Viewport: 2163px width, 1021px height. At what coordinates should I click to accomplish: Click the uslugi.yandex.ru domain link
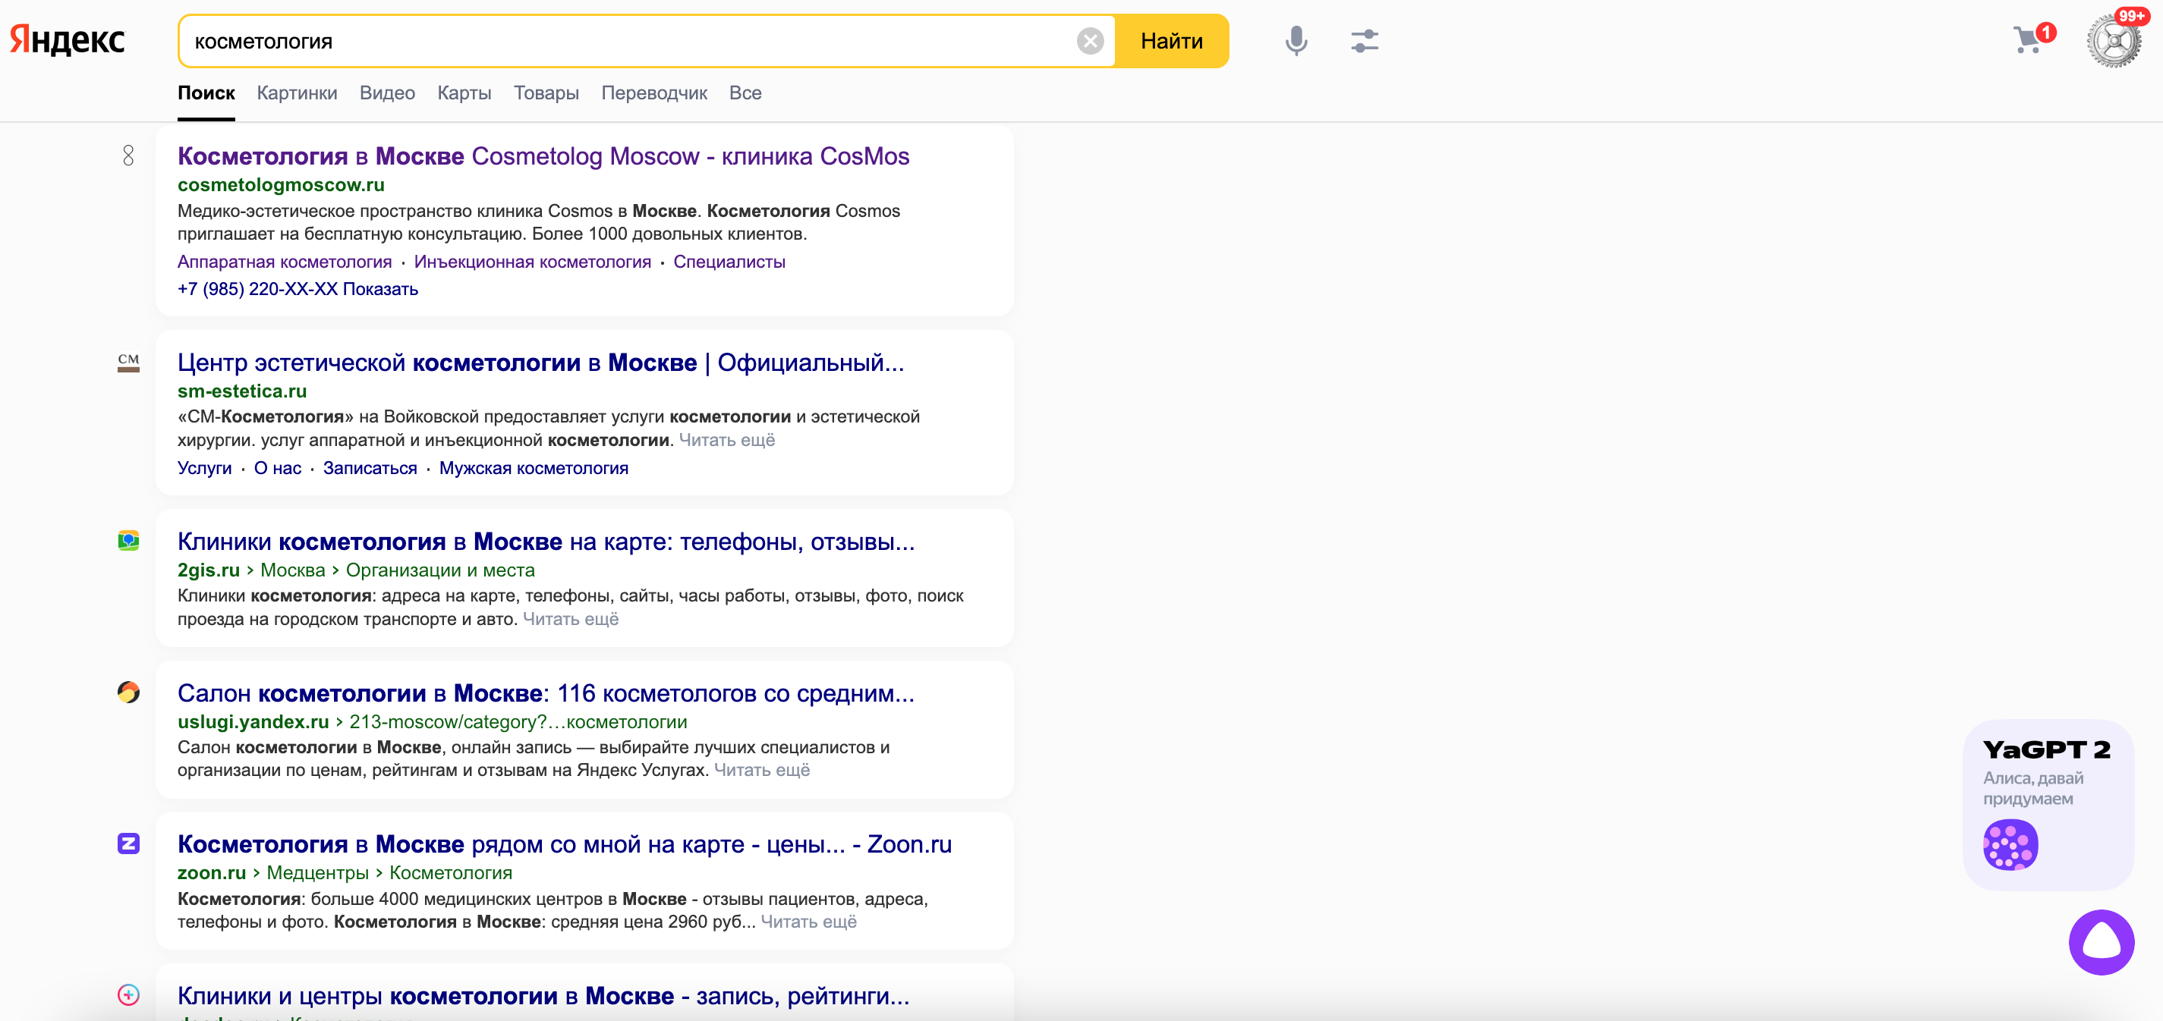coord(253,722)
